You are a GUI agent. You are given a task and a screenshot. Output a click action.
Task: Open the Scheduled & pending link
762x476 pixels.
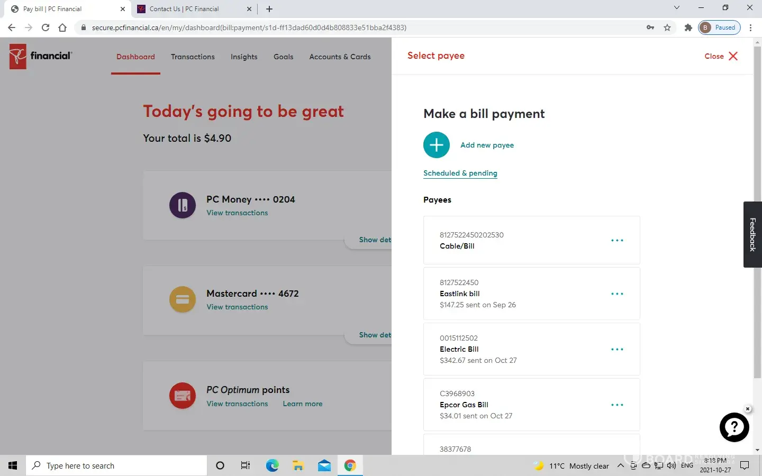pyautogui.click(x=460, y=173)
